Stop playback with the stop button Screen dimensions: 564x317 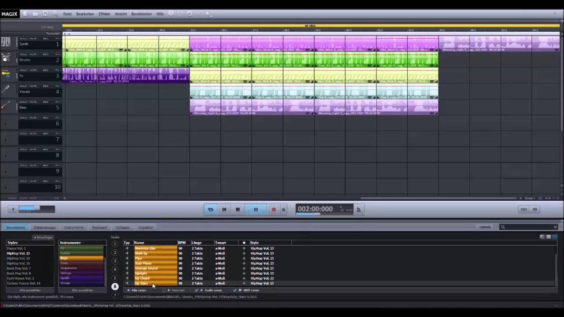(x=237, y=210)
